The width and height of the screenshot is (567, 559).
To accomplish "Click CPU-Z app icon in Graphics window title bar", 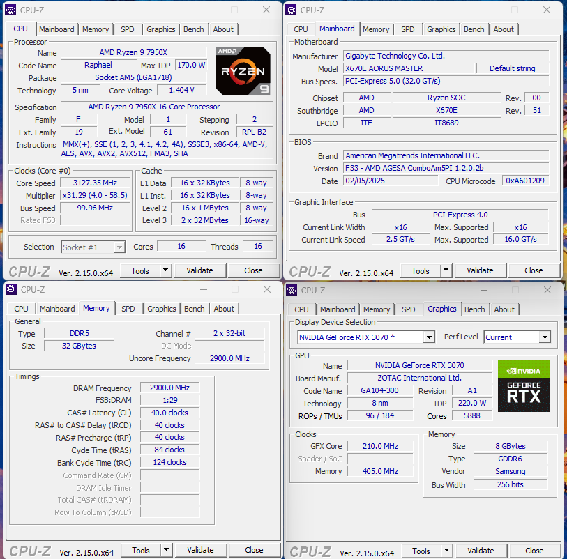I will [292, 290].
